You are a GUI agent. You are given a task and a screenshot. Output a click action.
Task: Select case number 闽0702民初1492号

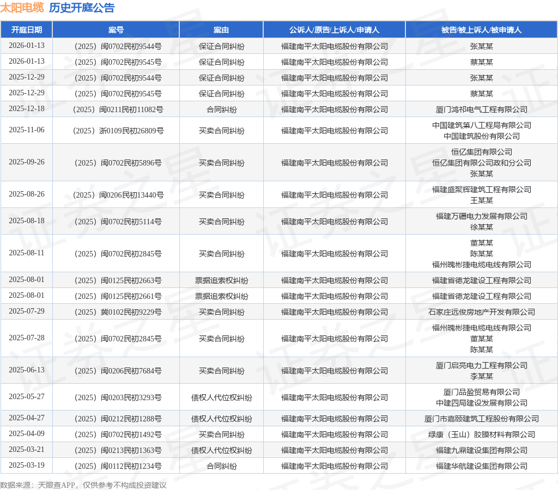pyautogui.click(x=118, y=434)
